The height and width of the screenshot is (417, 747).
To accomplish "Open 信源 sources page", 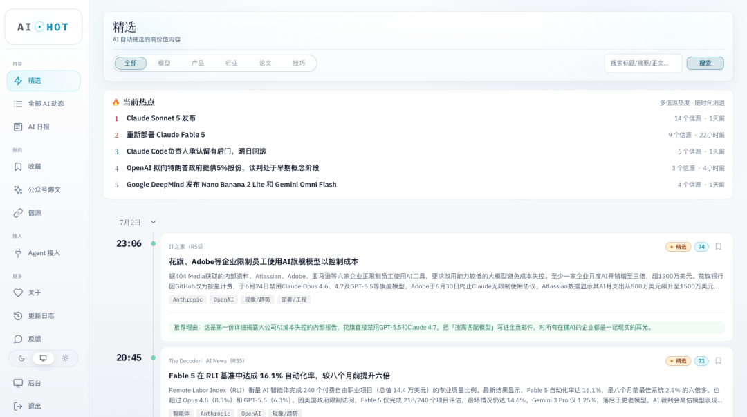I will click(44, 212).
